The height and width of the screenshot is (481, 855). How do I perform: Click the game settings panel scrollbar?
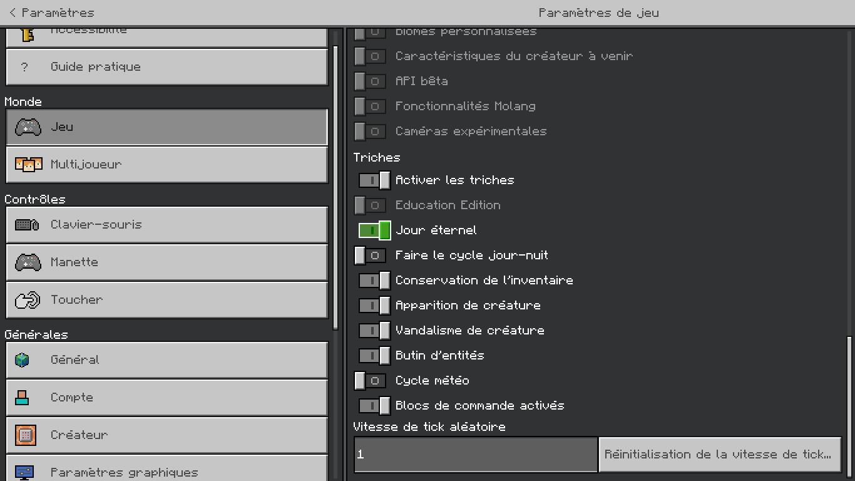point(849,407)
